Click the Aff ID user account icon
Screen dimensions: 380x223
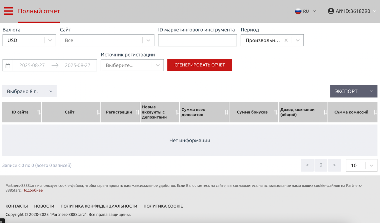(331, 11)
